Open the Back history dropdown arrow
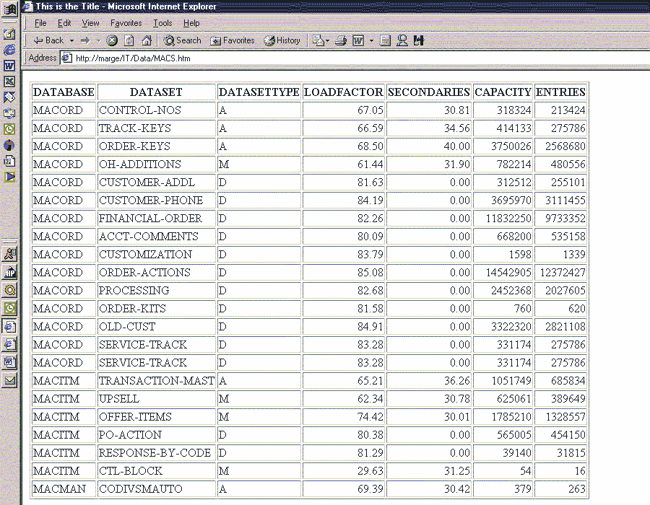 [71, 41]
